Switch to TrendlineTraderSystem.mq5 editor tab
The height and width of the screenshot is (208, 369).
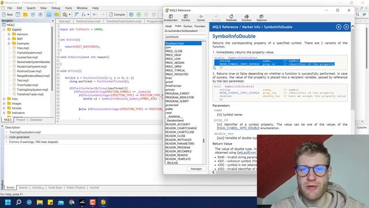(124, 21)
